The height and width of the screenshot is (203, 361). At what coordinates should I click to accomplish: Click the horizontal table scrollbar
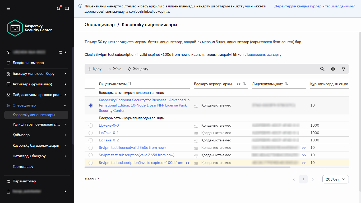[187, 167]
